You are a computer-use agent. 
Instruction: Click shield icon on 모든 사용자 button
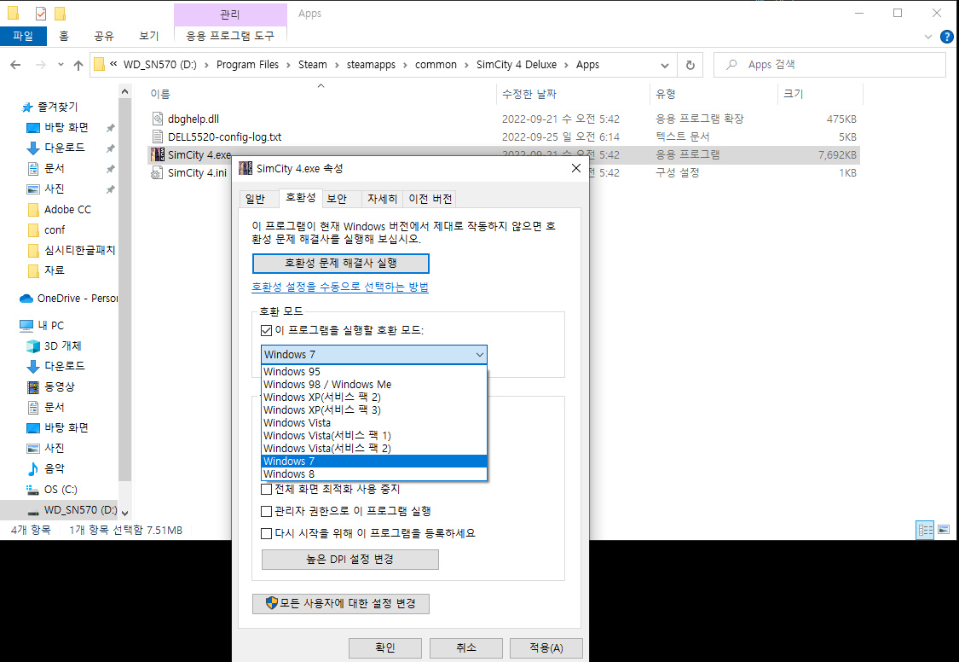coord(272,603)
